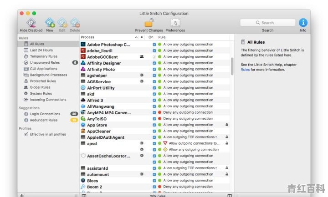This screenshot has width=328, height=197.
Task: Enable the AdobeGCClient rule checkbox
Action: coord(154,57)
